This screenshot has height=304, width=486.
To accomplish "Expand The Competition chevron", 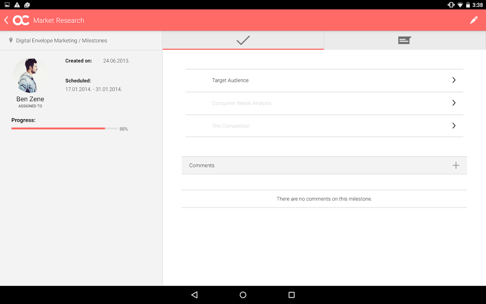I will pyautogui.click(x=454, y=125).
